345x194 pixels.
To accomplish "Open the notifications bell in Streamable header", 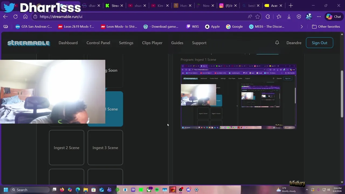I will (277, 43).
